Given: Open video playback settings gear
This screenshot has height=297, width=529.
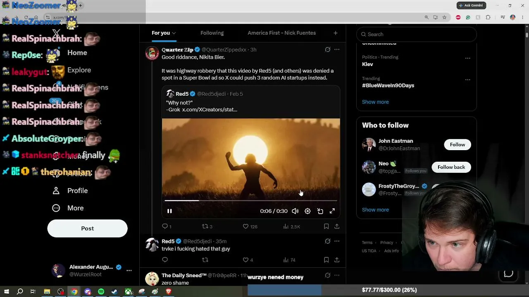Looking at the screenshot, I should coord(307,211).
